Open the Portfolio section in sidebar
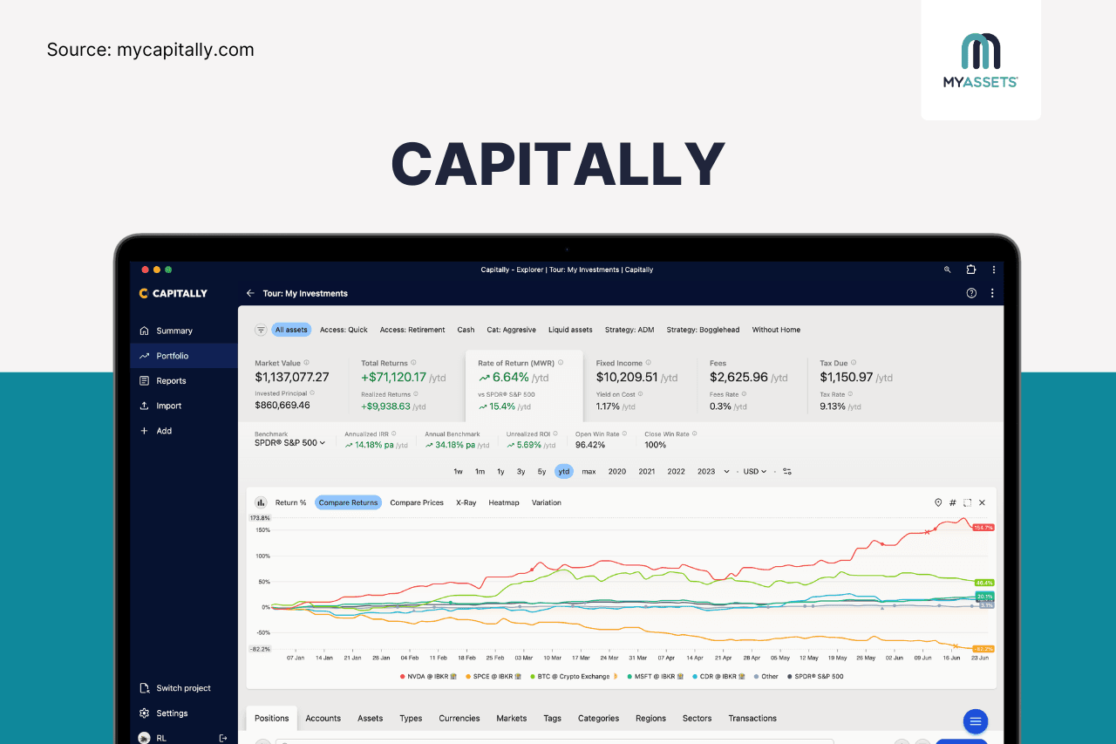This screenshot has width=1116, height=744. (x=172, y=356)
